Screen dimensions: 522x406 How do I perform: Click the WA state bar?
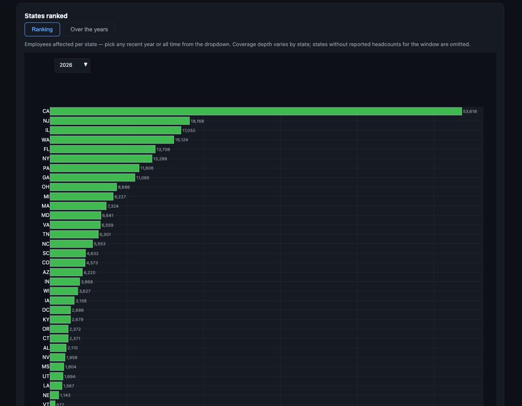[x=112, y=140]
